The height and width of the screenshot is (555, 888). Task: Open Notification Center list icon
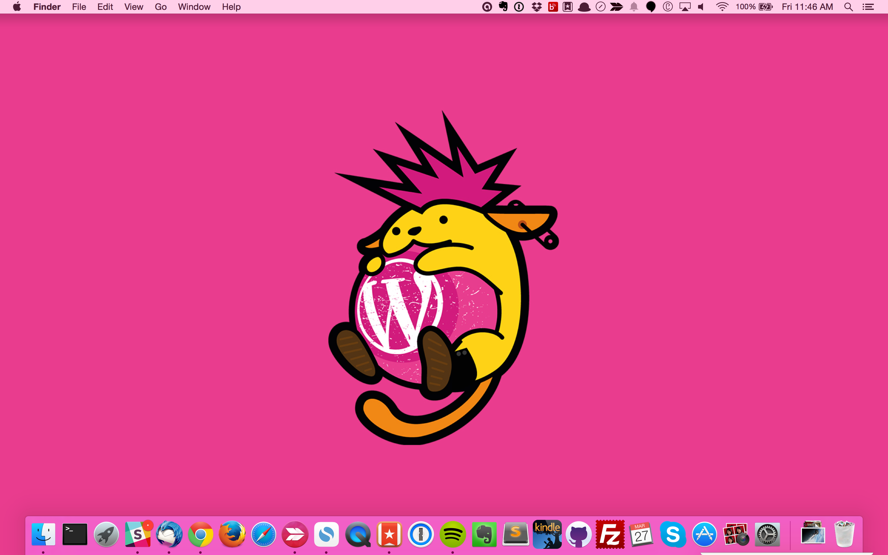(x=868, y=6)
